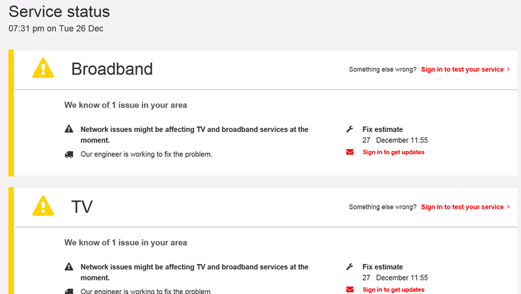Click the Broadband network issues message text
The image size is (521, 294).
[194, 134]
